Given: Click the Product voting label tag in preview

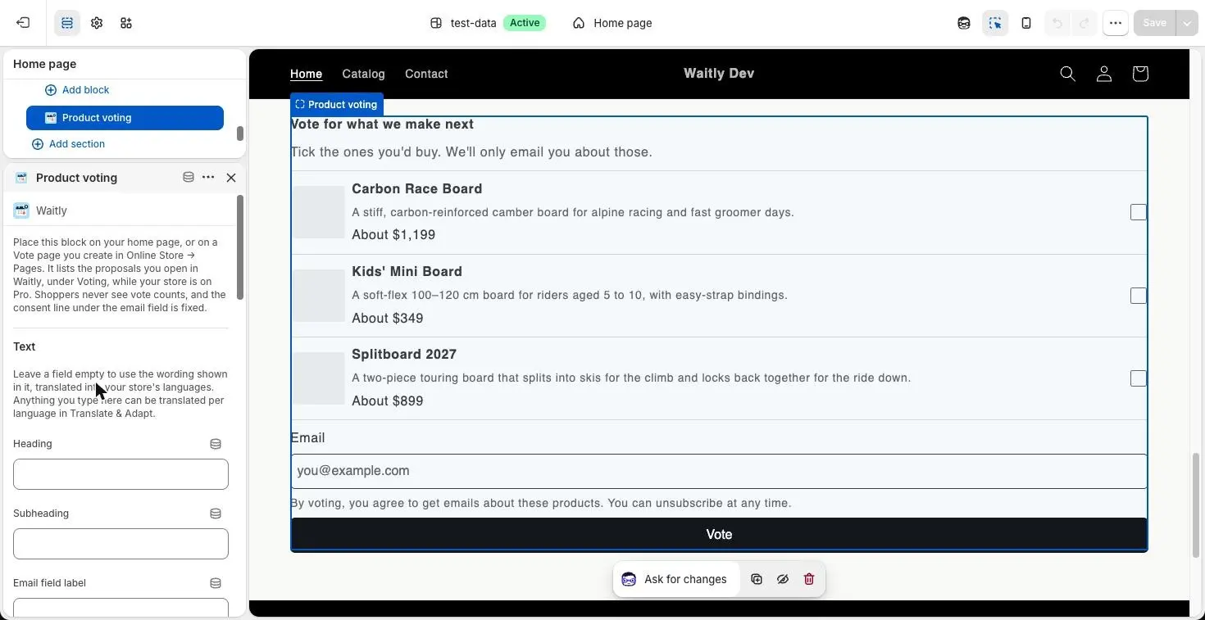Looking at the screenshot, I should pos(336,105).
